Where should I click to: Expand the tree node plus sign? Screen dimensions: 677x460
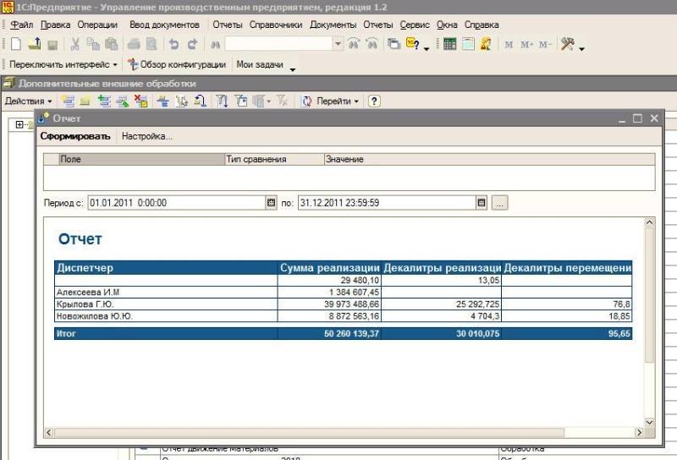(19, 125)
